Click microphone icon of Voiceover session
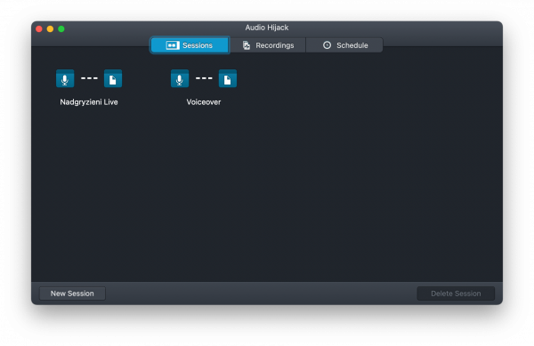 (x=180, y=78)
